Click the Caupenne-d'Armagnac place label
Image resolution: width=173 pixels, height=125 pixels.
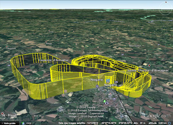click(x=54, y=60)
